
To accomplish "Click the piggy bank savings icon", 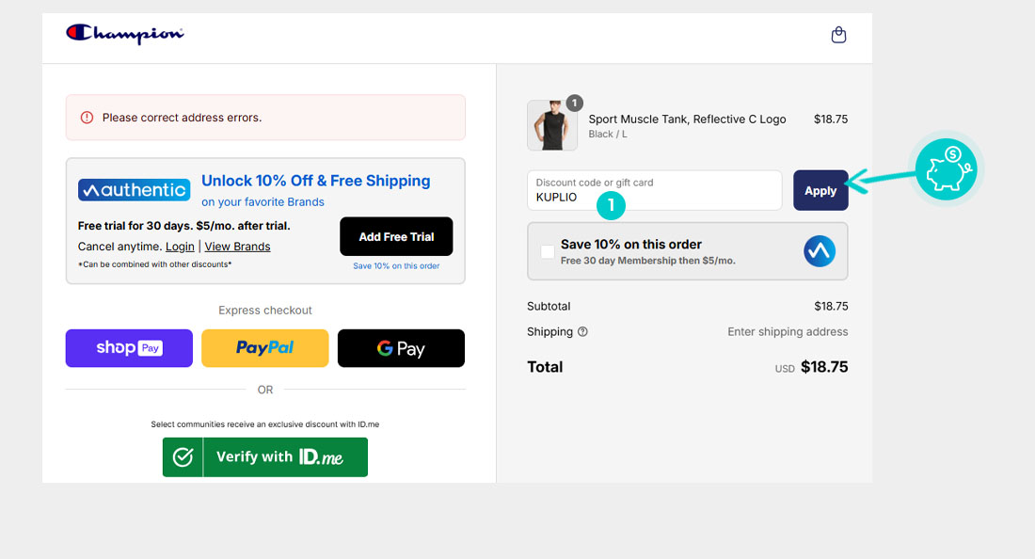I will pos(947,170).
